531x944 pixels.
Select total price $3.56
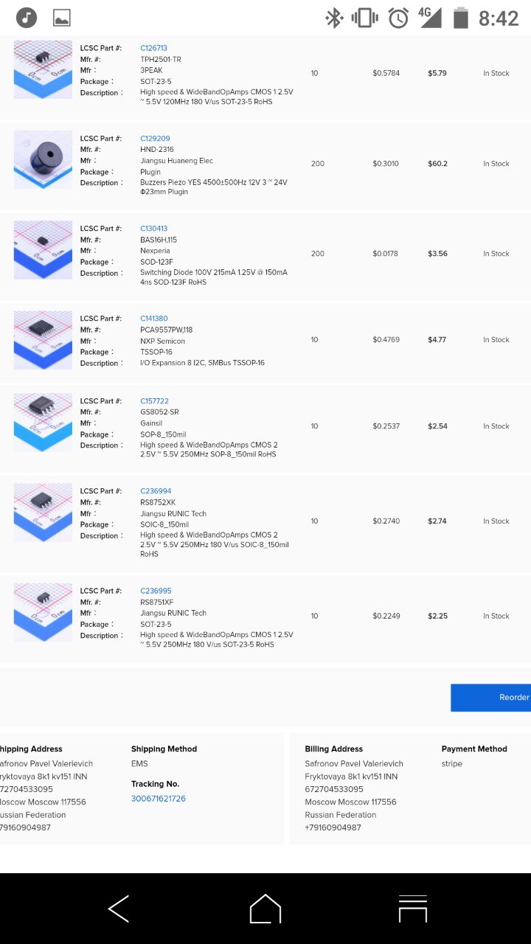pyautogui.click(x=437, y=254)
